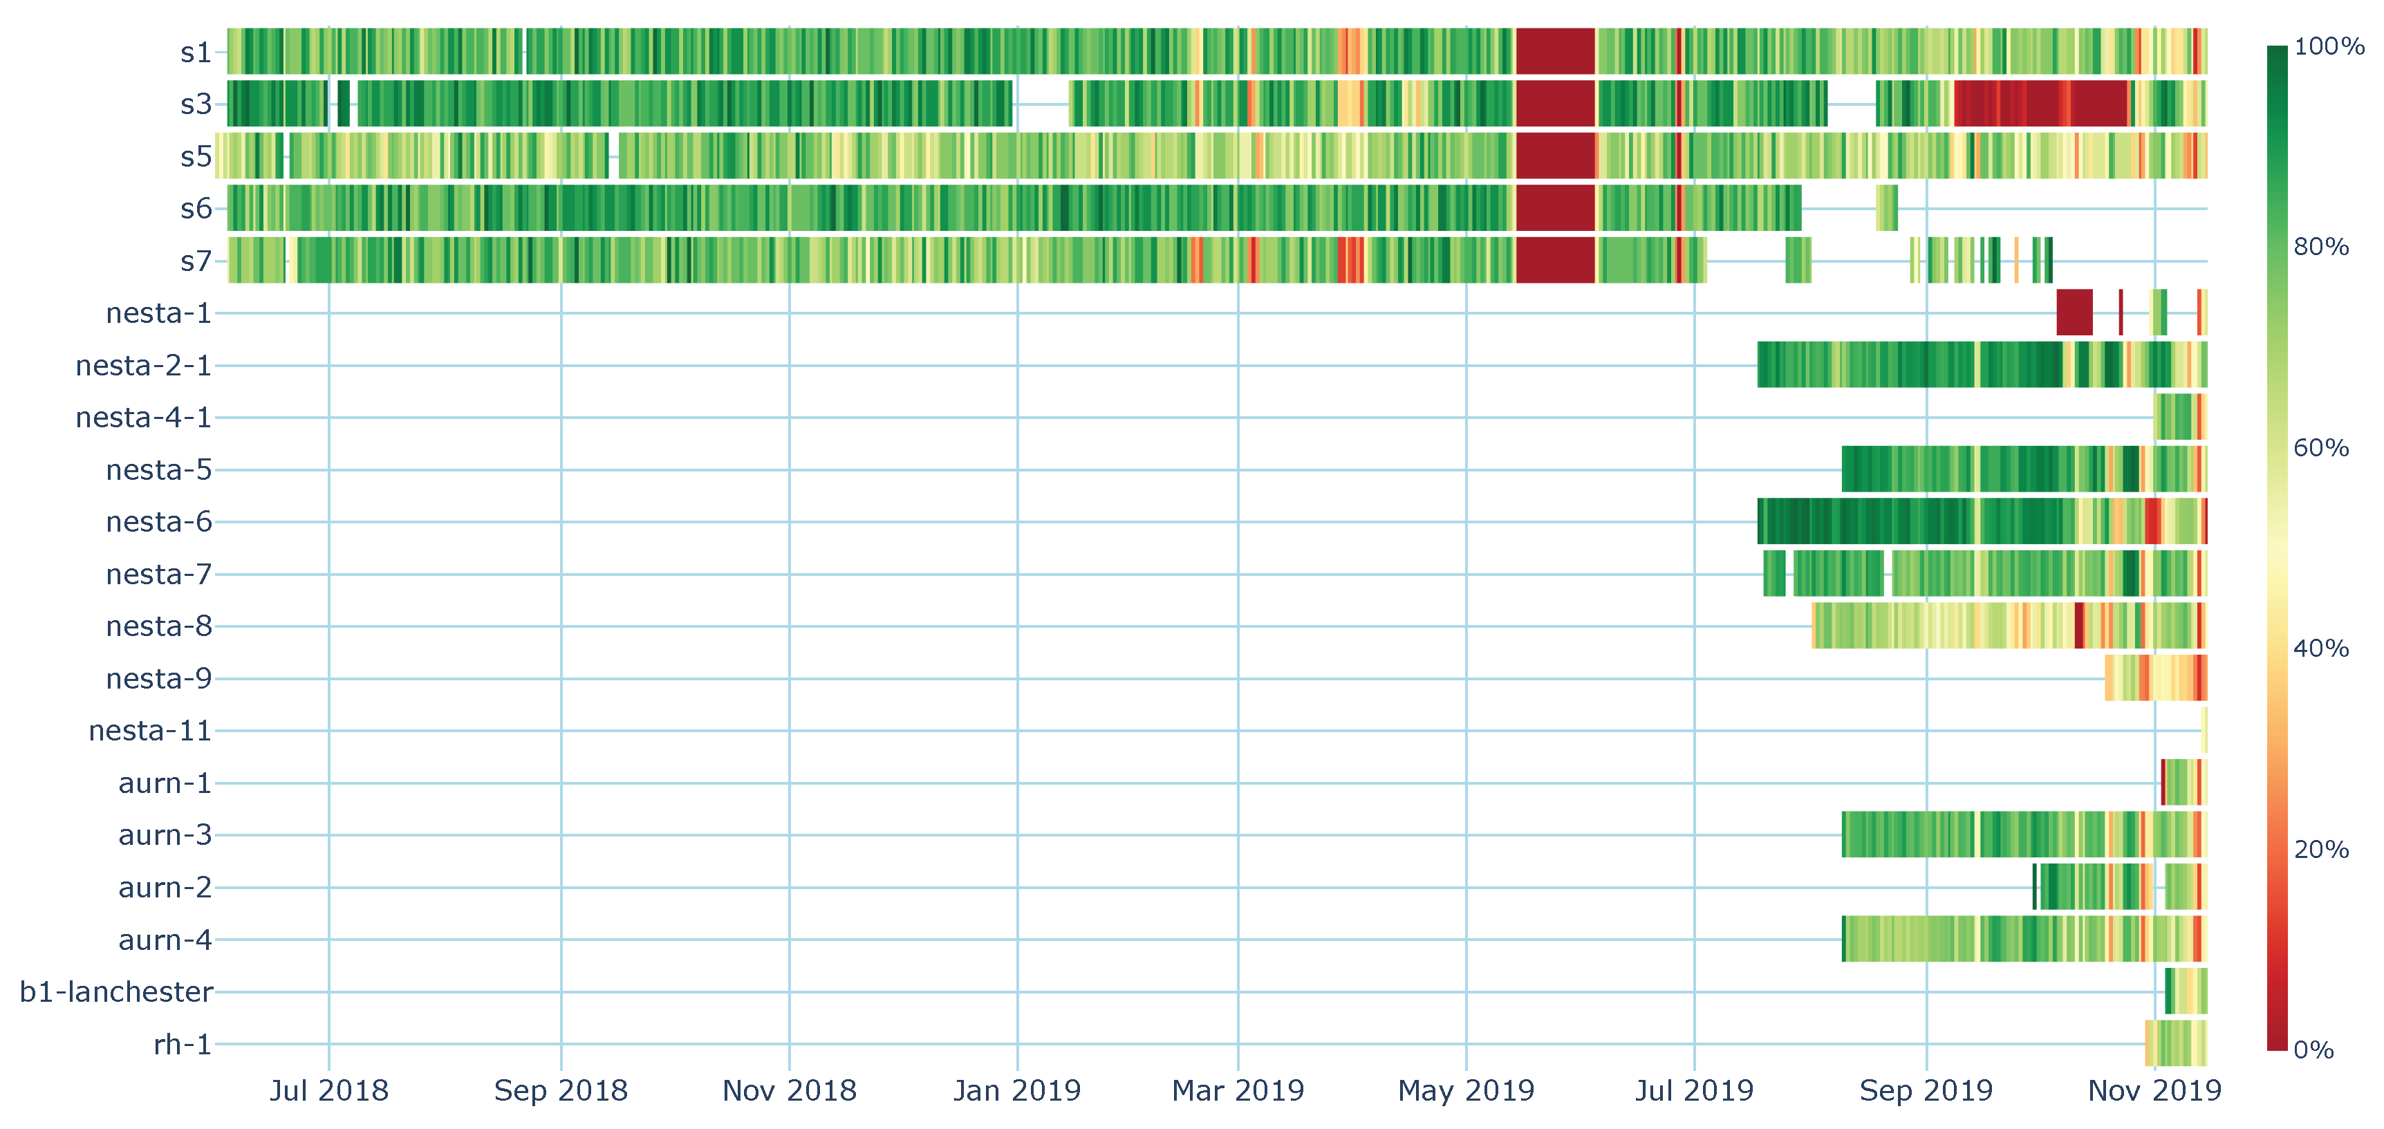Click the Sep 2019 axis label

click(x=1926, y=1090)
